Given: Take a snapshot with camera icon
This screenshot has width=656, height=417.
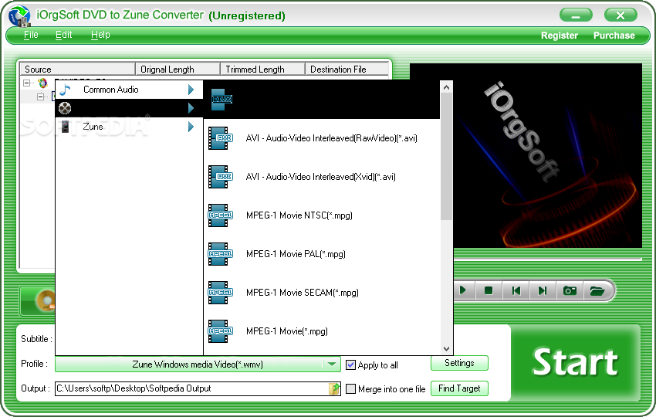Looking at the screenshot, I should point(570,290).
